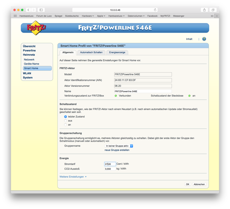Viewport: 230px width, 209px height.
Task: Show all tabs with the tab overview icon
Action: 213,10
